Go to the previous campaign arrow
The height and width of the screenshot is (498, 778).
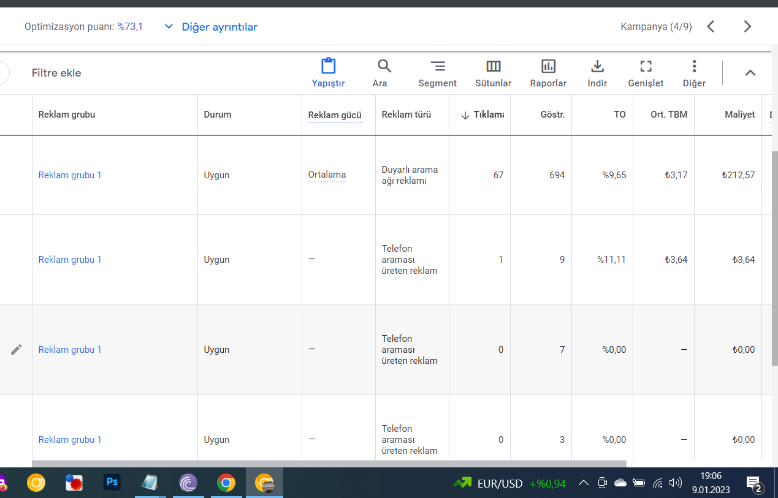(711, 26)
